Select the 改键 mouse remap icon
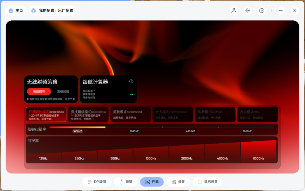 click(121, 182)
